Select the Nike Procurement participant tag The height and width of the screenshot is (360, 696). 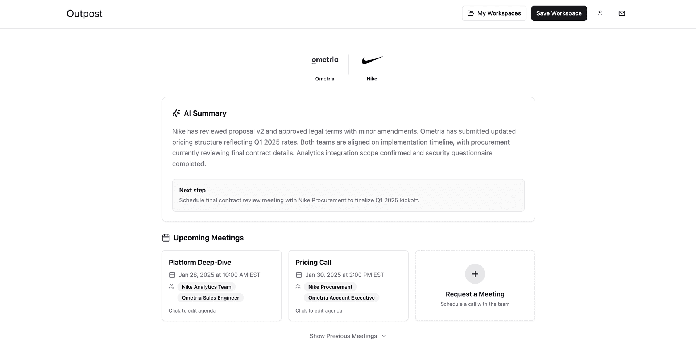coord(330,287)
